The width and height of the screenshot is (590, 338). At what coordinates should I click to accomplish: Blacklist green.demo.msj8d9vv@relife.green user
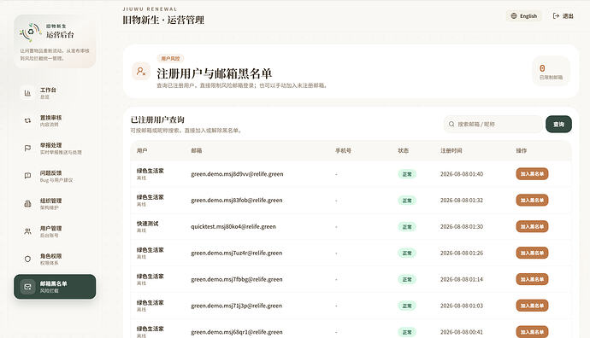click(x=532, y=174)
